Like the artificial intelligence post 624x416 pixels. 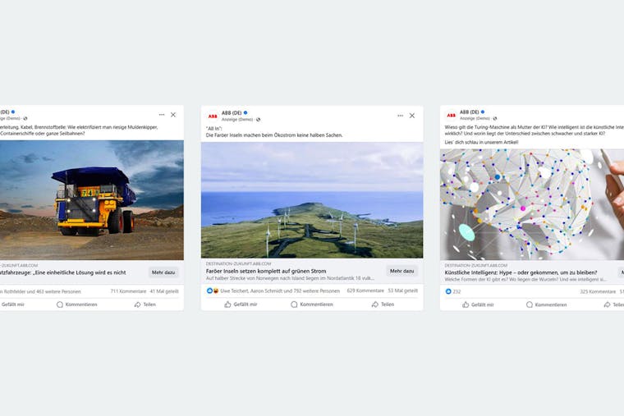478,304
